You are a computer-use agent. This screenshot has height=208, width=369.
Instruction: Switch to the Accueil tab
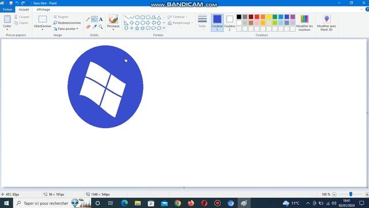click(x=24, y=9)
